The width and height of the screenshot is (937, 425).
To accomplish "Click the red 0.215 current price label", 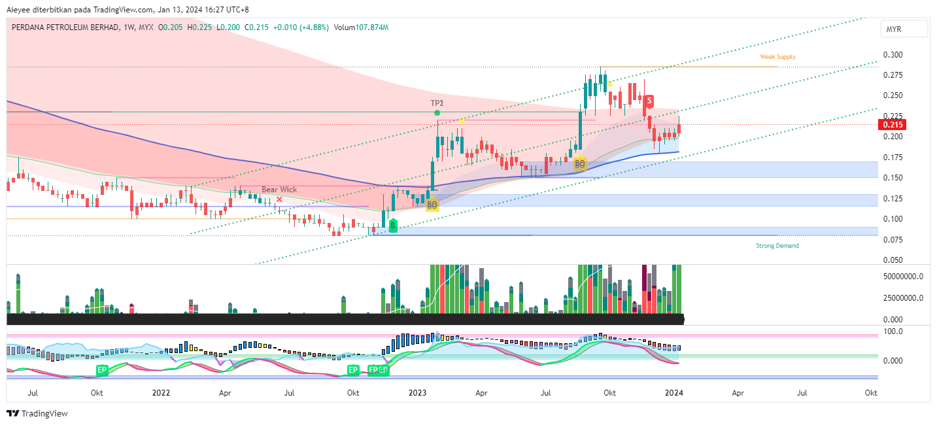I will pos(893,124).
